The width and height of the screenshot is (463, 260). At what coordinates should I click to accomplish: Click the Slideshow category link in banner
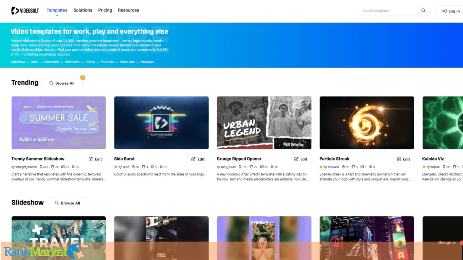[18, 62]
